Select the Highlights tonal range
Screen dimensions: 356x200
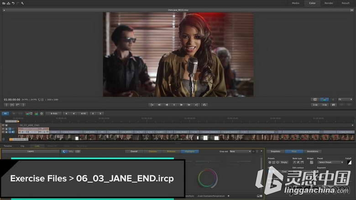[189, 151]
